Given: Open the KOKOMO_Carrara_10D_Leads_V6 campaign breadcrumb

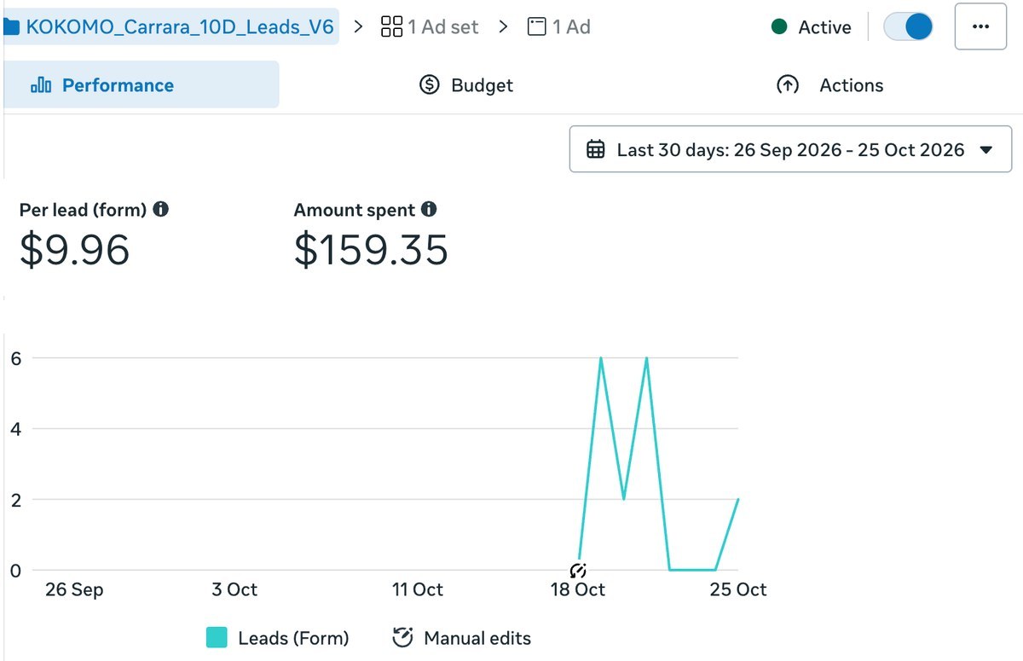Looking at the screenshot, I should coord(170,26).
